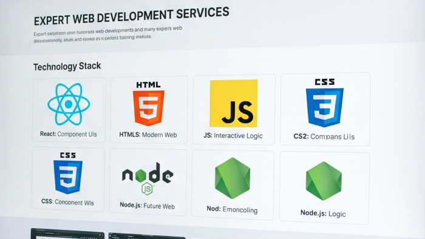The width and height of the screenshot is (425, 239).
Task: Select the 'HTMLS: Modern Web' caption
Action: 148,135
